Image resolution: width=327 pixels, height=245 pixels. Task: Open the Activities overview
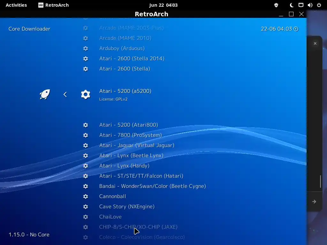pyautogui.click(x=16, y=5)
